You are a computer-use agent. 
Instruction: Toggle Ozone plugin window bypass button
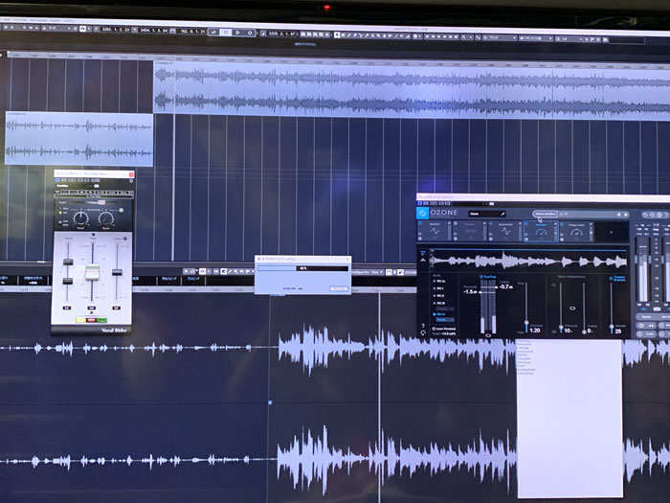pyautogui.click(x=420, y=203)
